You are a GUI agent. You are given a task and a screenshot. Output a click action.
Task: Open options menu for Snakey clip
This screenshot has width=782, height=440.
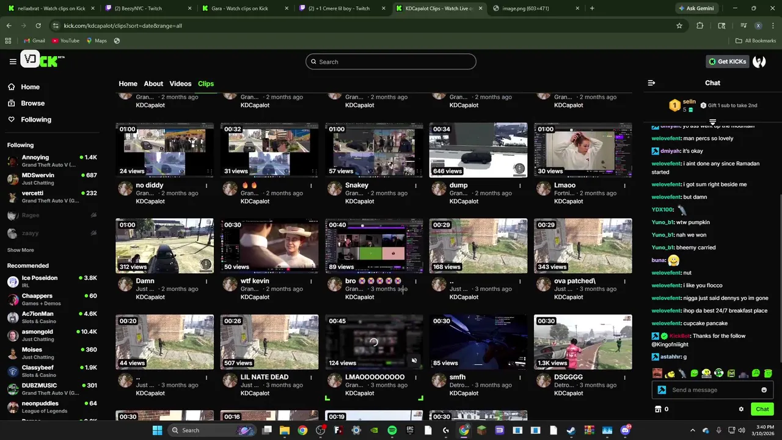(x=416, y=185)
